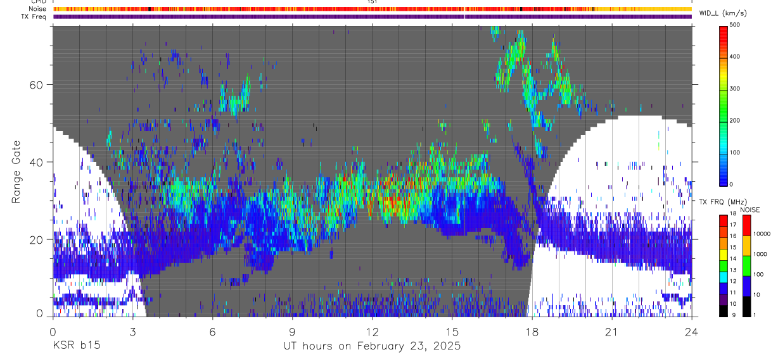The height and width of the screenshot is (359, 778).
Task: Click the '24' hour tick on the time axis
Action: click(692, 331)
